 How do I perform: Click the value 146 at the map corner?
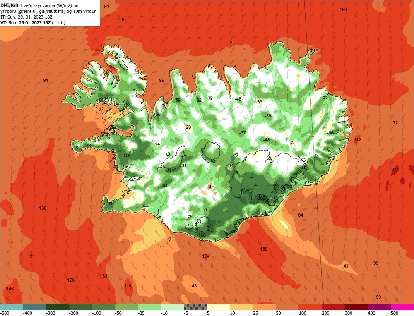click(x=10, y=289)
